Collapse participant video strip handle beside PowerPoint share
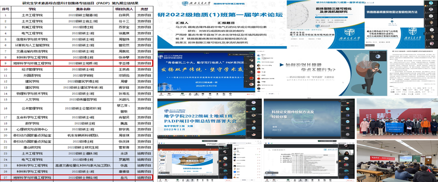The width and height of the screenshot is (438, 182). click(x=218, y=162)
